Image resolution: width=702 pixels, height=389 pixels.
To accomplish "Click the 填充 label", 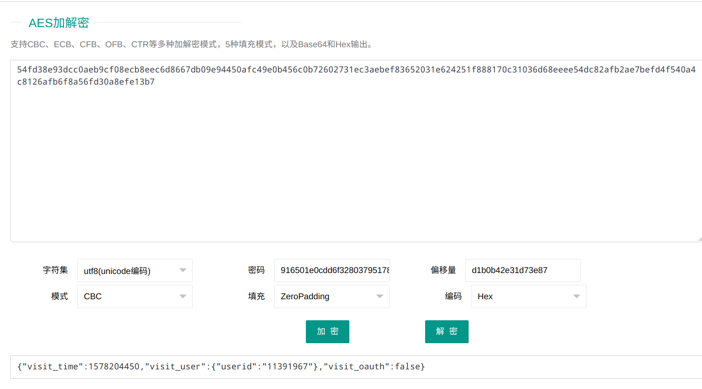I will [256, 296].
